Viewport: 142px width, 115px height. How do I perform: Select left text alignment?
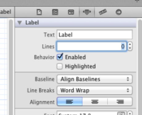click(70, 102)
